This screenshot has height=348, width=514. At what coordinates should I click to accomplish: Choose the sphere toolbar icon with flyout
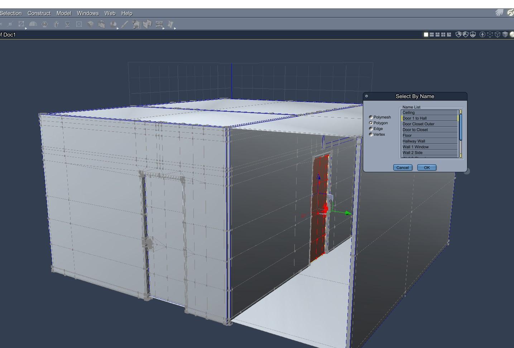(x=113, y=24)
